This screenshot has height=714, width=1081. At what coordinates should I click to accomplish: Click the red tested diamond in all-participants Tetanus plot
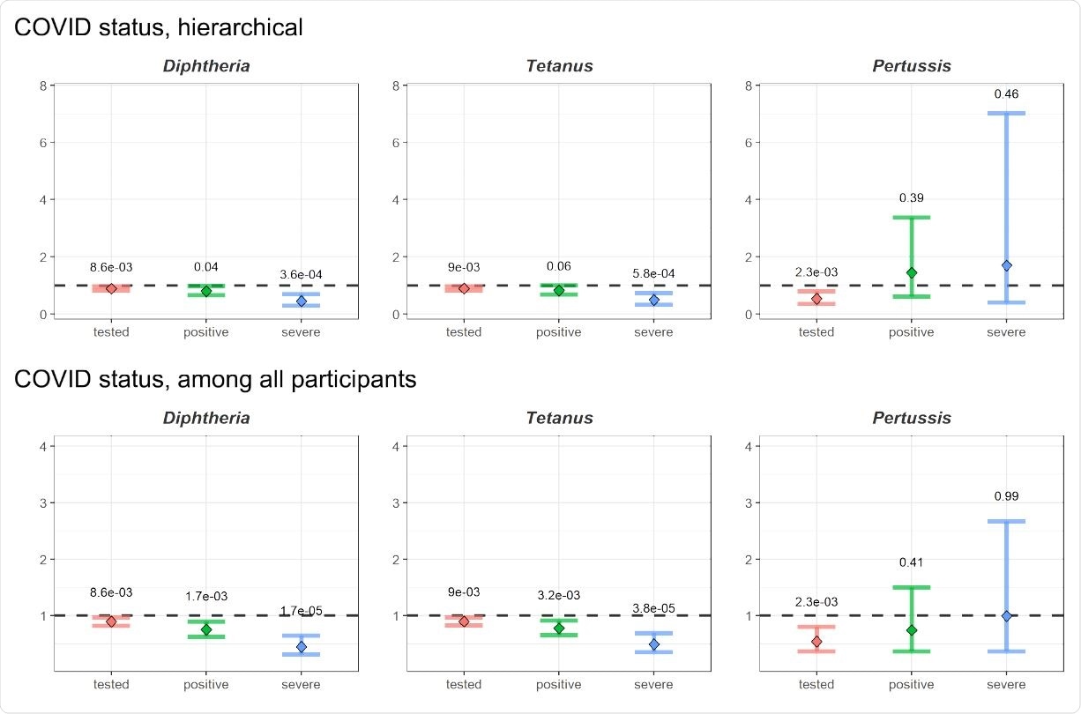pos(464,621)
